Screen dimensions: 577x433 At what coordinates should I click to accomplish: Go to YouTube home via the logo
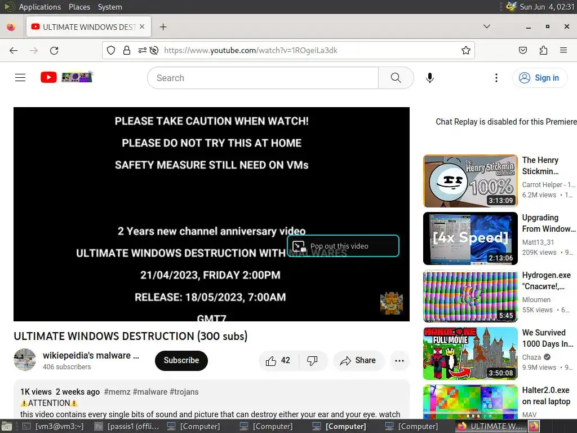(66, 77)
